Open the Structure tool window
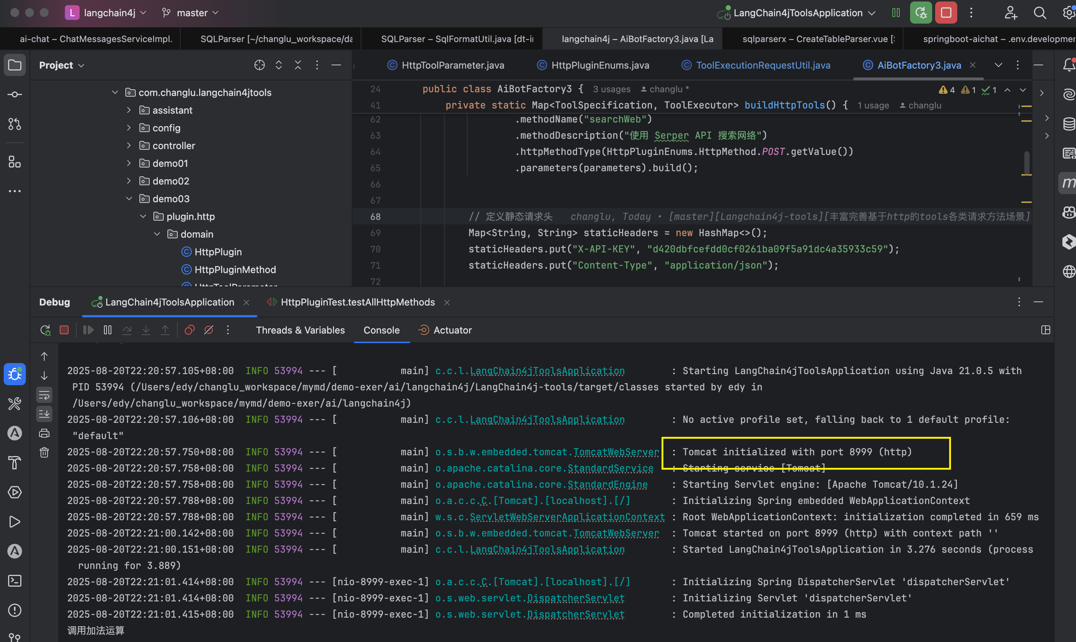Image resolution: width=1076 pixels, height=642 pixels. pos(15,162)
